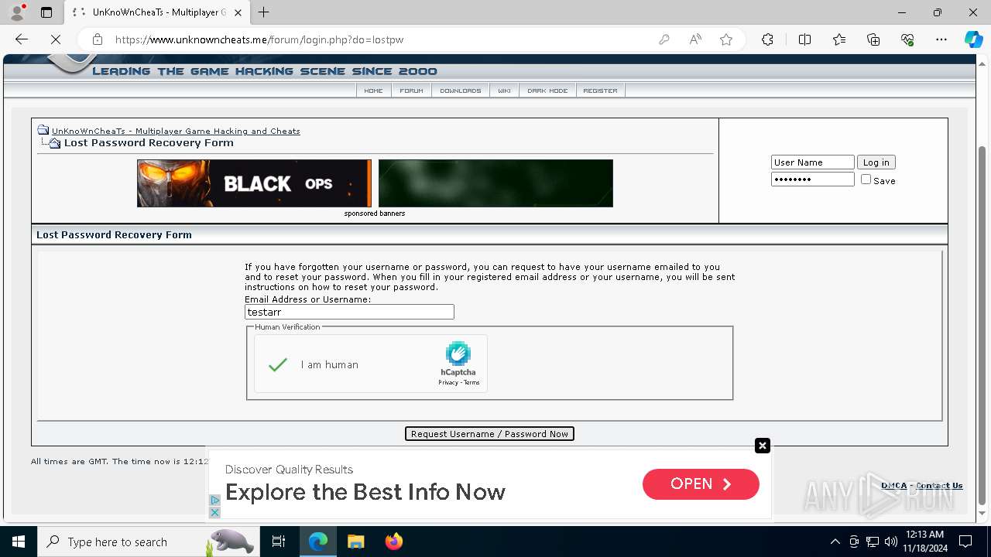Switch to DARK MODE nav item
The image size is (991, 557).
pyautogui.click(x=547, y=91)
